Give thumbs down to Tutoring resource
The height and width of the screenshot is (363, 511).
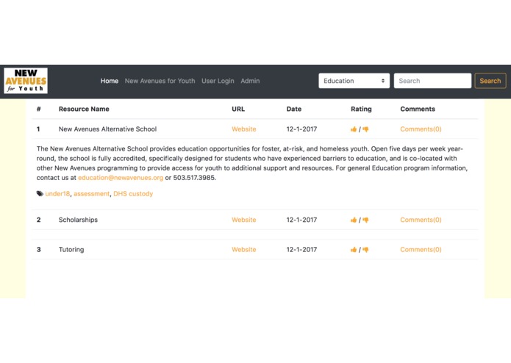tap(365, 250)
